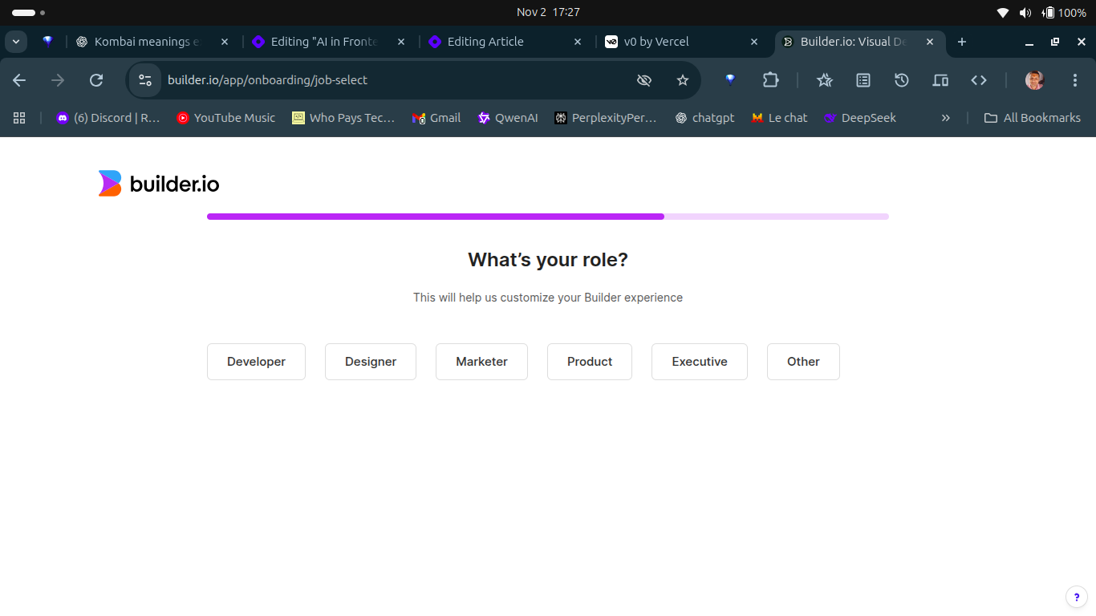
Task: Reload the current page
Action: coord(96,80)
